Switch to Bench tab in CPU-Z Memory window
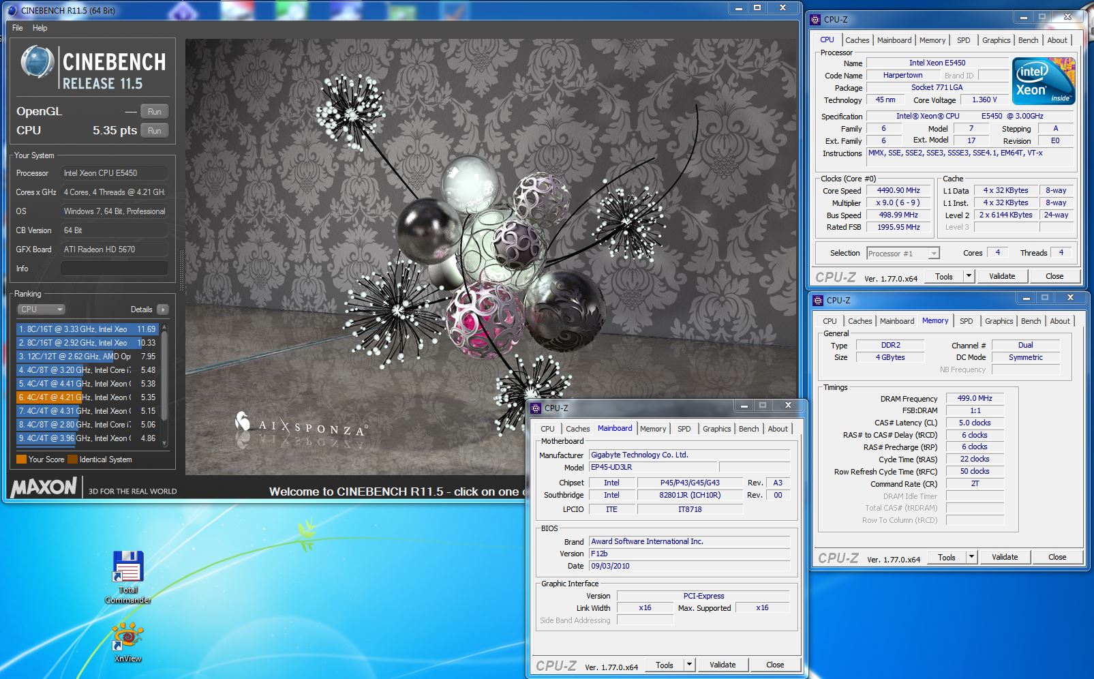 coord(1031,321)
